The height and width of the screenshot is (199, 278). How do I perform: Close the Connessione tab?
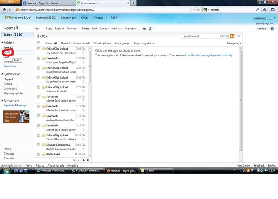click(128, 3)
